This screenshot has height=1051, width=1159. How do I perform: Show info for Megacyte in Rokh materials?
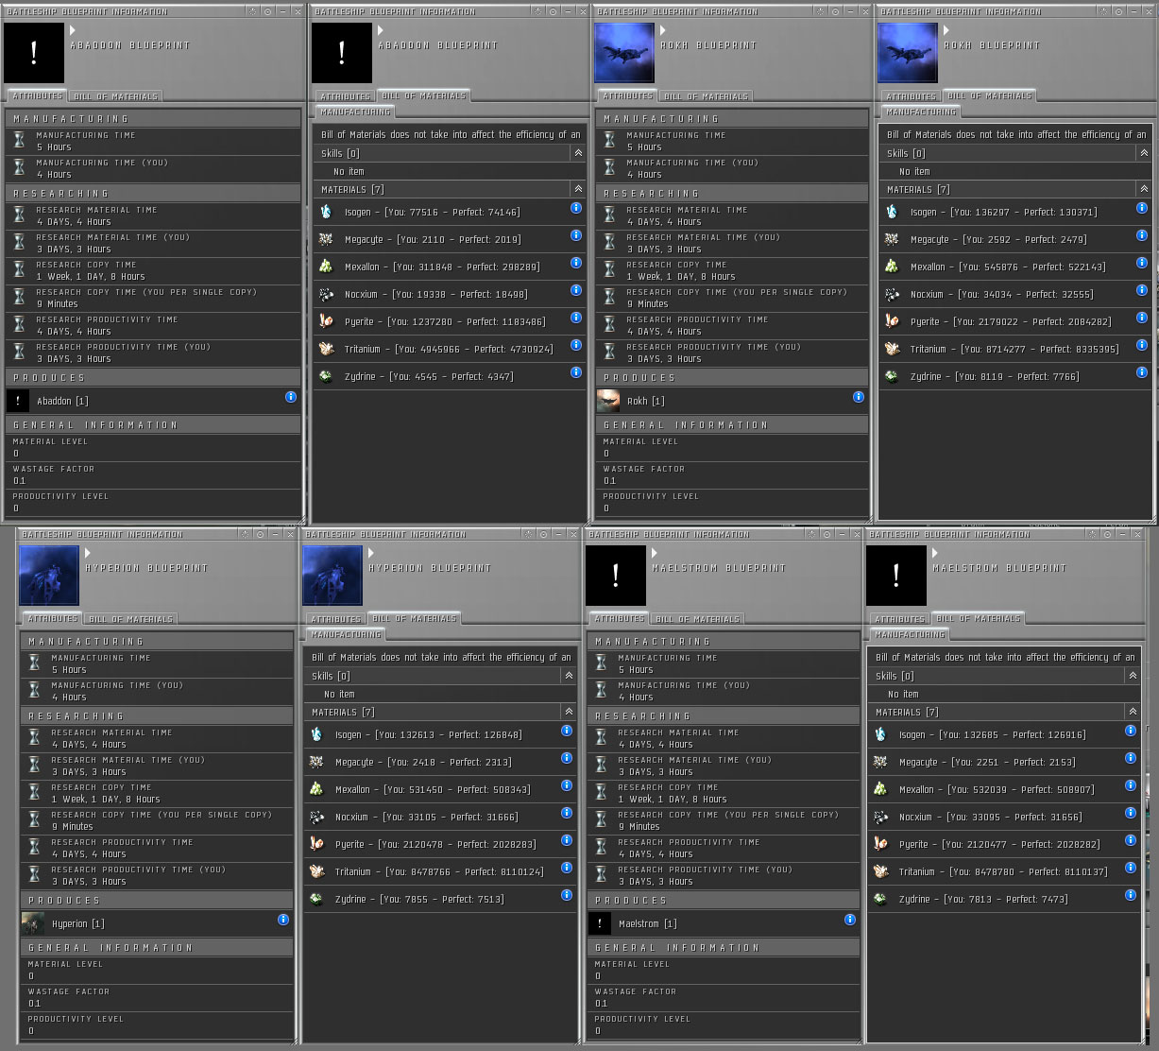[x=1141, y=235]
